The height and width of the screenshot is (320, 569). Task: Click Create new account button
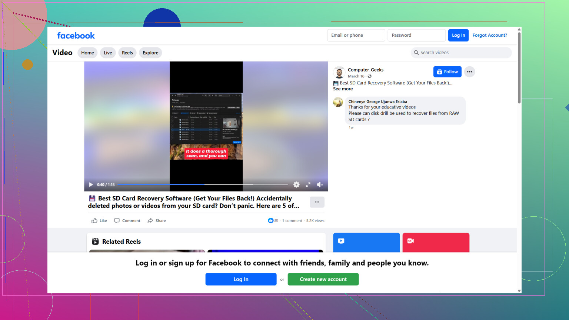coord(323,279)
